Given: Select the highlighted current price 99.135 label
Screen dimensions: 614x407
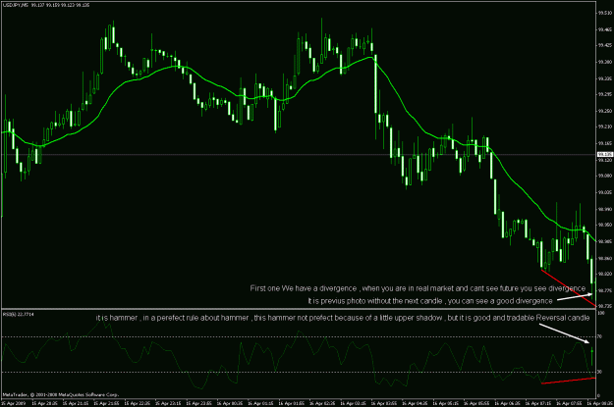Looking at the screenshot, I should (x=605, y=154).
